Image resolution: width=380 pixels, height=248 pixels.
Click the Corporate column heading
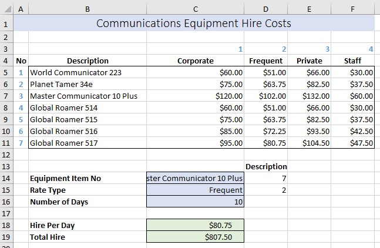(196, 61)
